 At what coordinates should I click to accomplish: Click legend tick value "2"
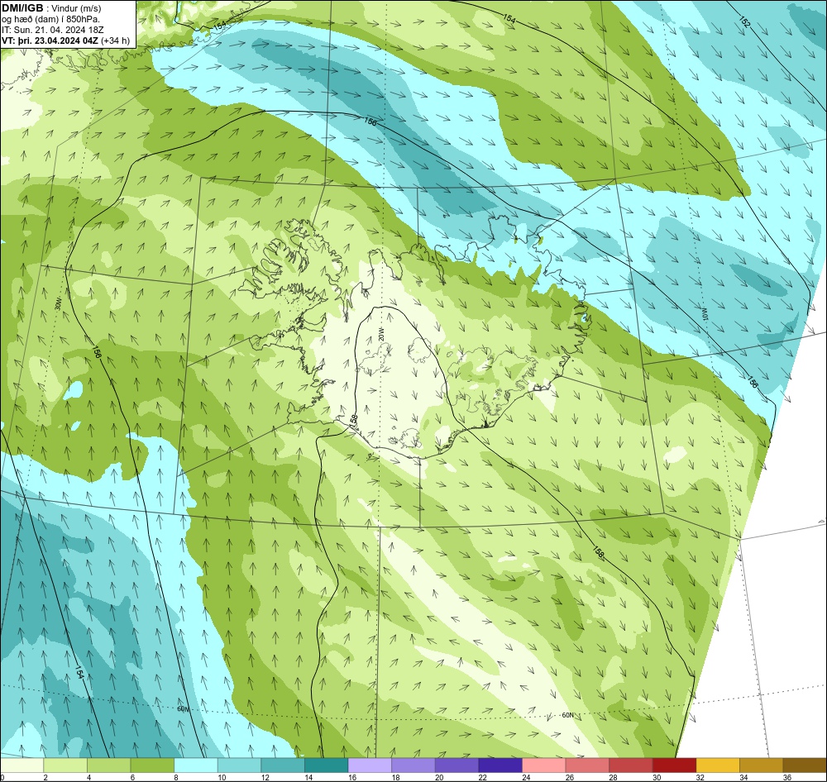point(45,777)
